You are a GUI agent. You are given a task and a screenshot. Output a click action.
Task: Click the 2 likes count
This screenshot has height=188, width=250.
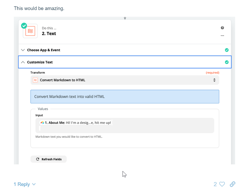(215, 184)
